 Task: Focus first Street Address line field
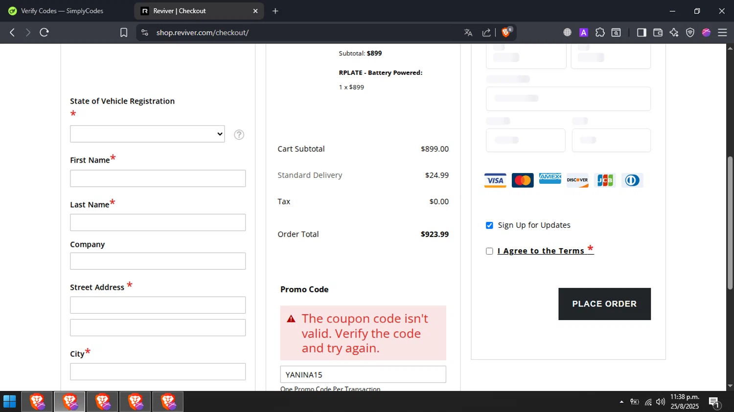pos(158,305)
